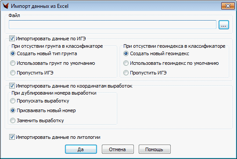Viewport: 237px width, 159px height.
Task: Select Пропускать выработку radio button
Action: pos(13,101)
